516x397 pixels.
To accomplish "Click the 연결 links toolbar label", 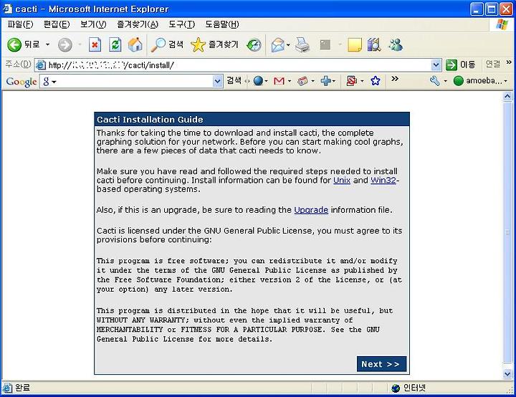I will pos(493,64).
